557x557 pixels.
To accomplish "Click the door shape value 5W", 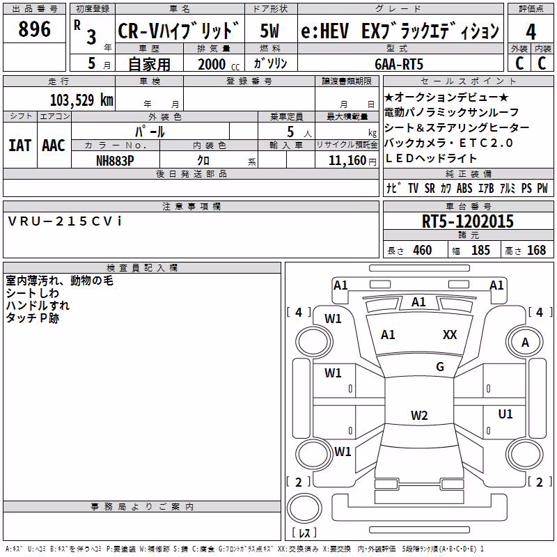I will pyautogui.click(x=269, y=31).
